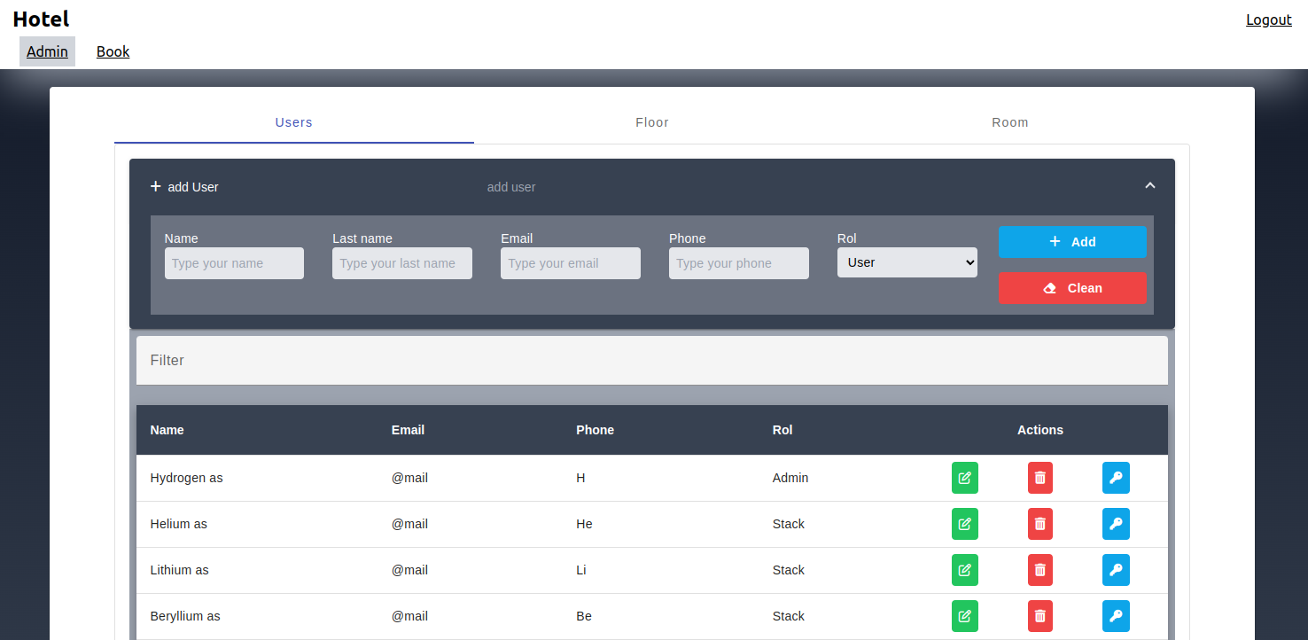Open the Room tab
The width and height of the screenshot is (1308, 640).
click(x=1009, y=122)
